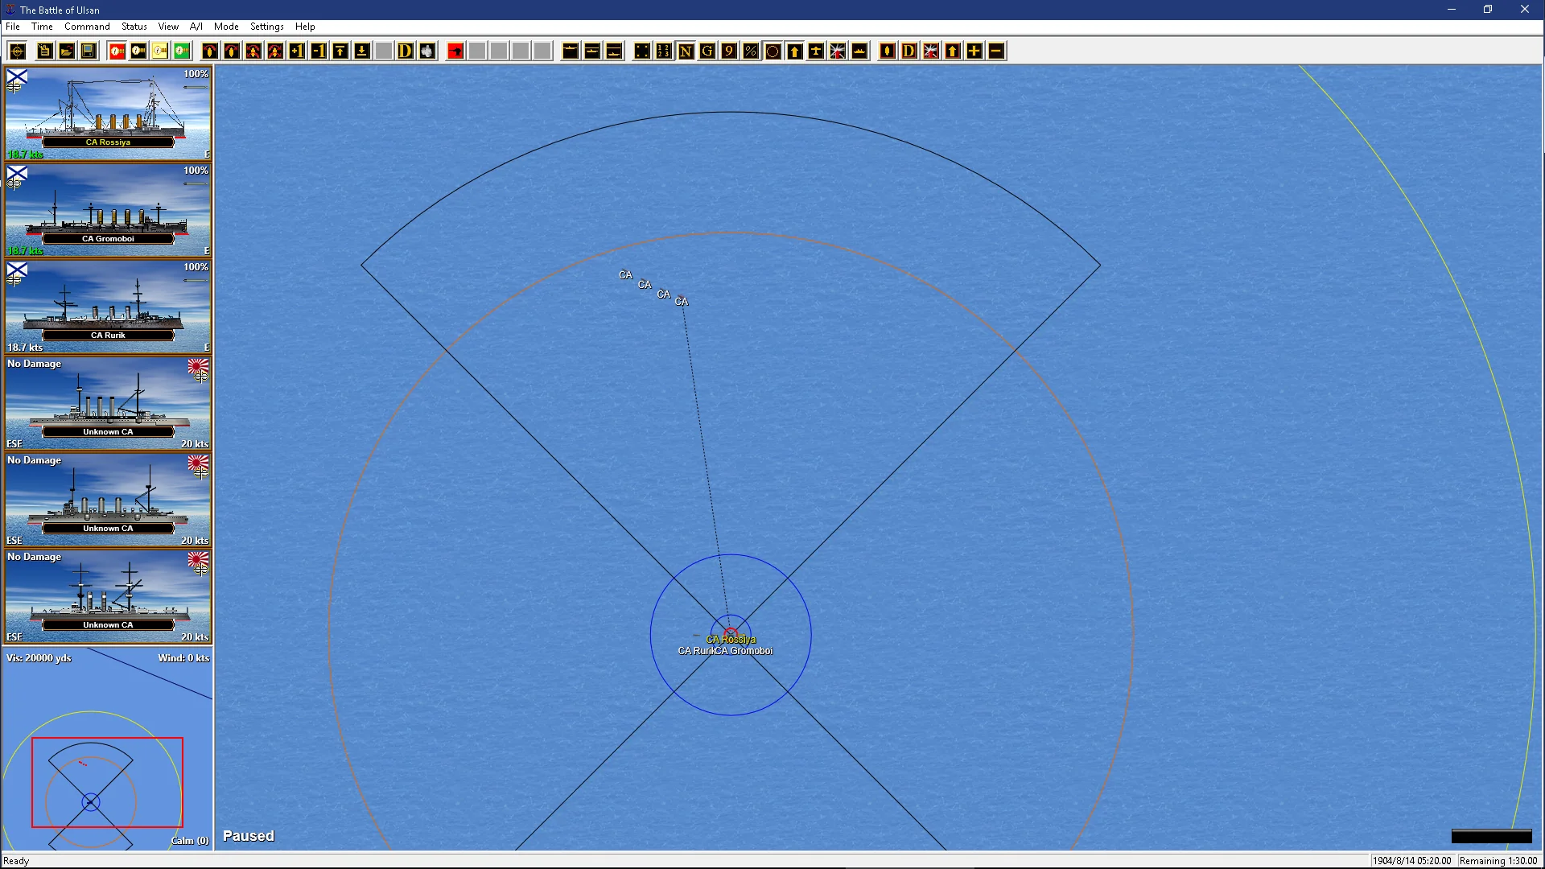The height and width of the screenshot is (869, 1545).
Task: Select the green-background clock speed icon
Action: [182, 51]
